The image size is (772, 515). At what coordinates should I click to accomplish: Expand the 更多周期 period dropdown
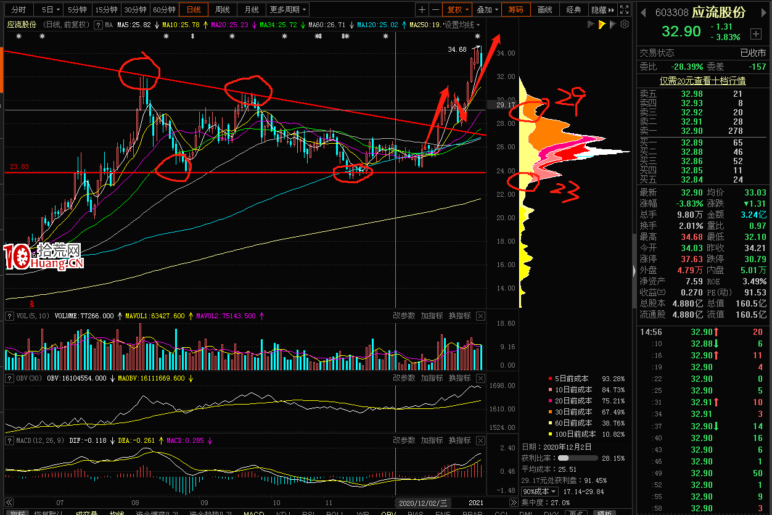tap(288, 10)
